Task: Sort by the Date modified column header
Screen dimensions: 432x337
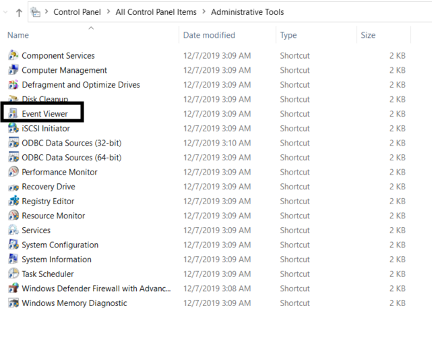Action: (x=209, y=35)
